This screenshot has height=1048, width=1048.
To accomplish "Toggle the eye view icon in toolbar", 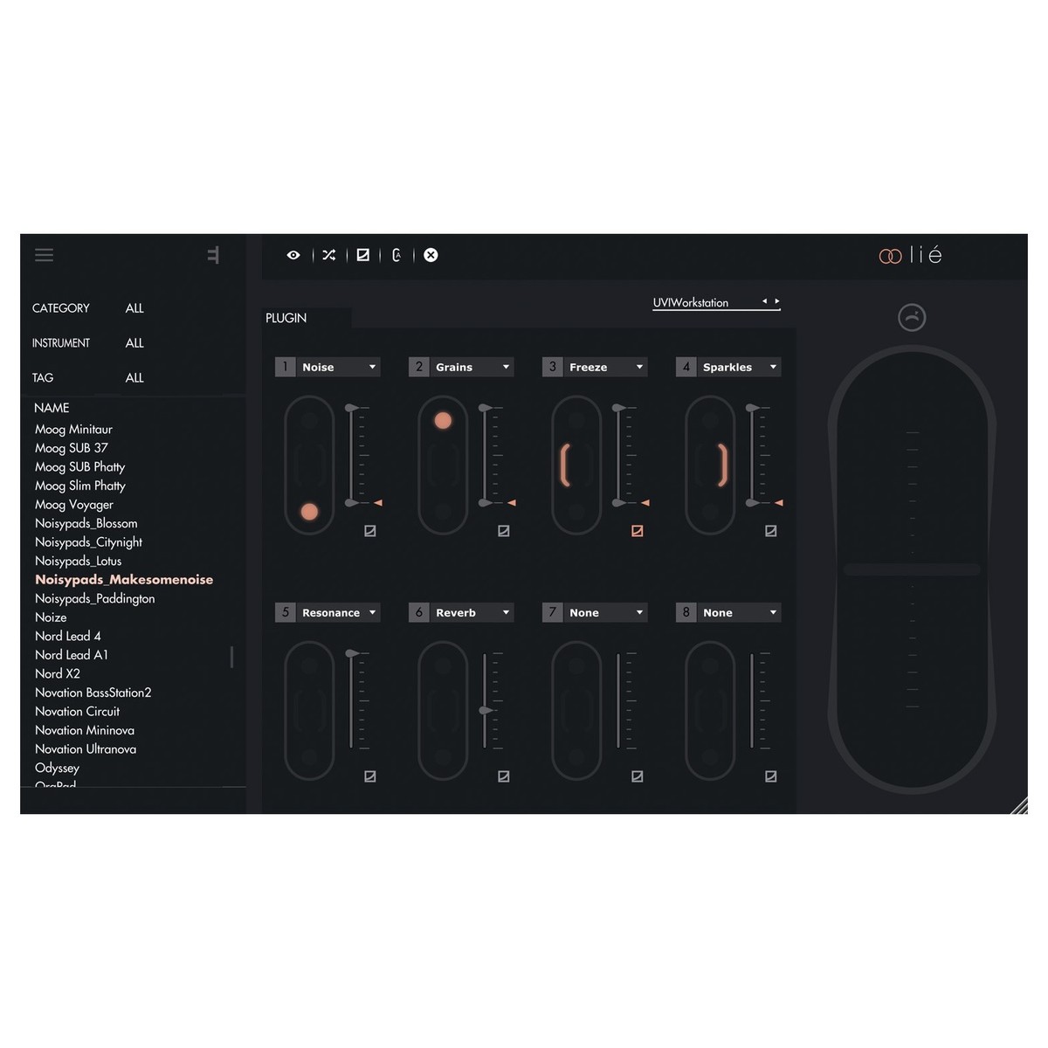I will point(293,255).
